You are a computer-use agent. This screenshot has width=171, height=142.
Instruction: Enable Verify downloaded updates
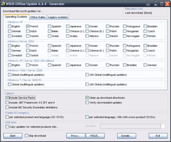point(87,102)
